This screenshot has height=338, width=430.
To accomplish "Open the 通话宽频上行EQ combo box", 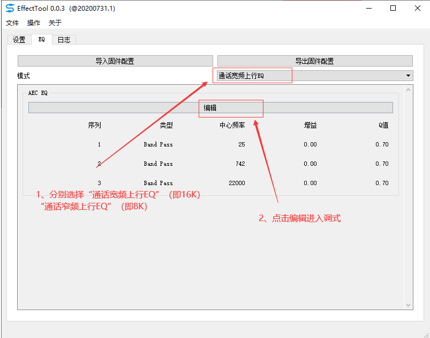I will click(315, 76).
